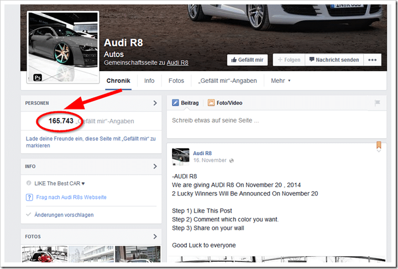Click the FOTOS section header
The width and height of the screenshot is (398, 269).
33,236
